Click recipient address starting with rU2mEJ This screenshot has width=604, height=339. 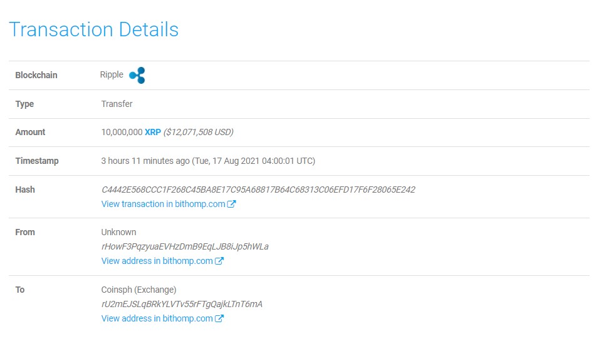pos(182,304)
